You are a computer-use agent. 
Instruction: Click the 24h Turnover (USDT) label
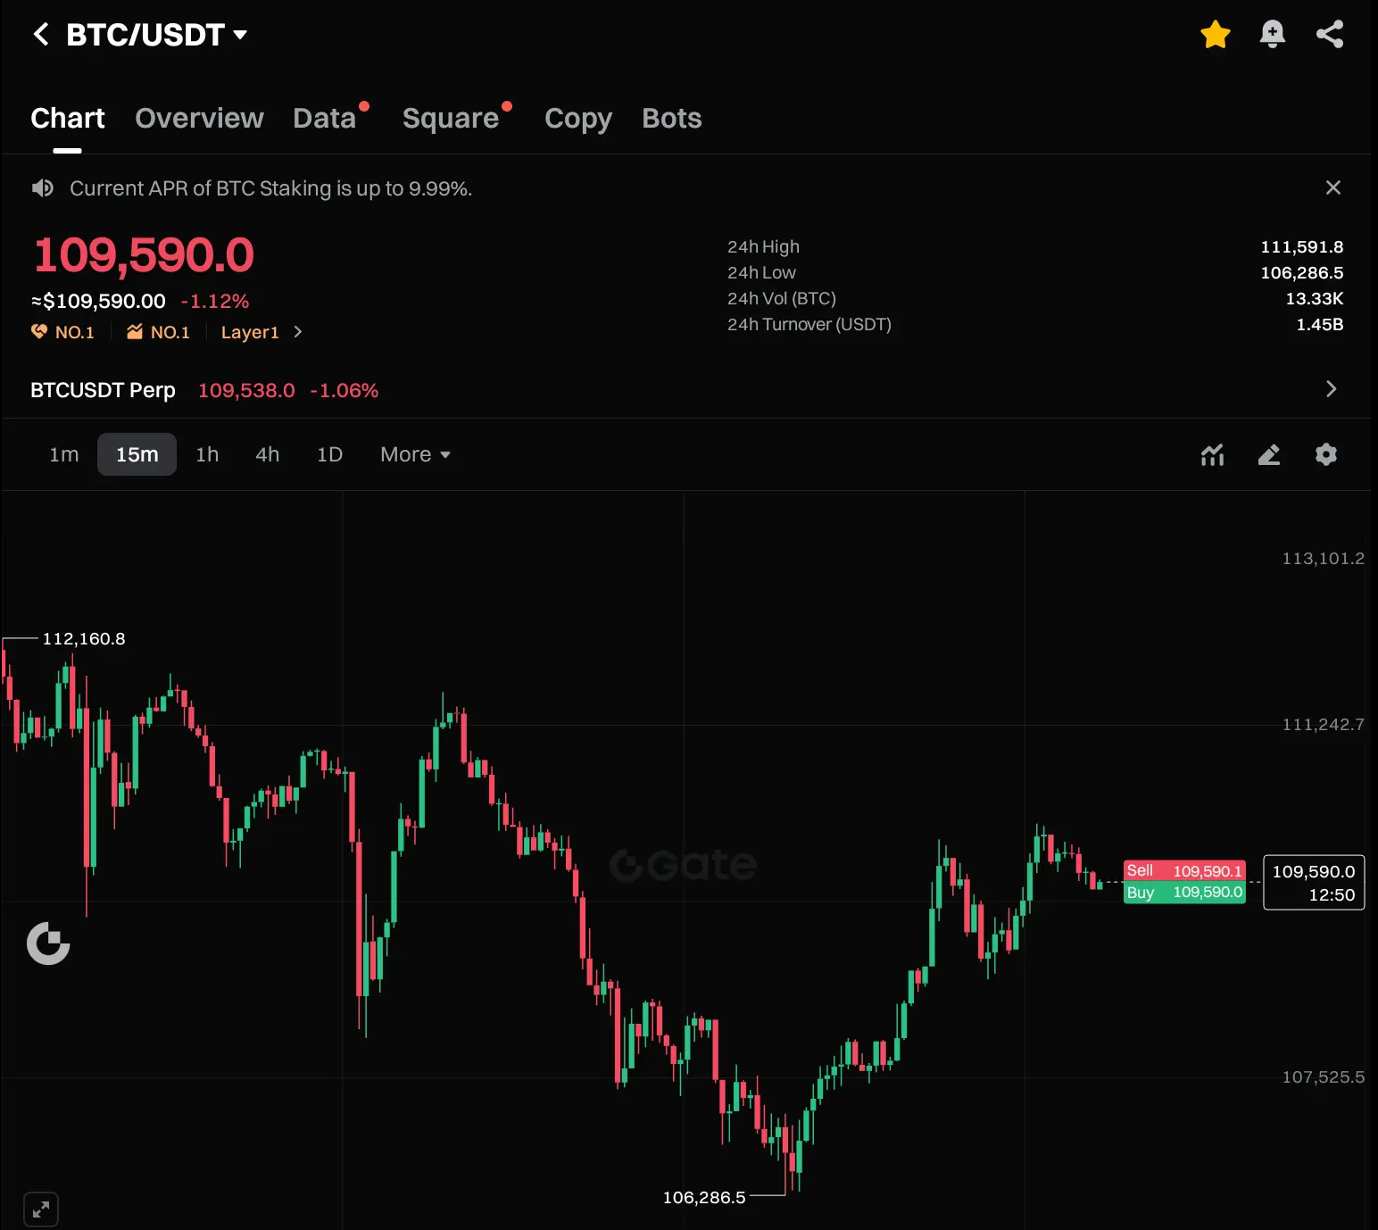(809, 324)
